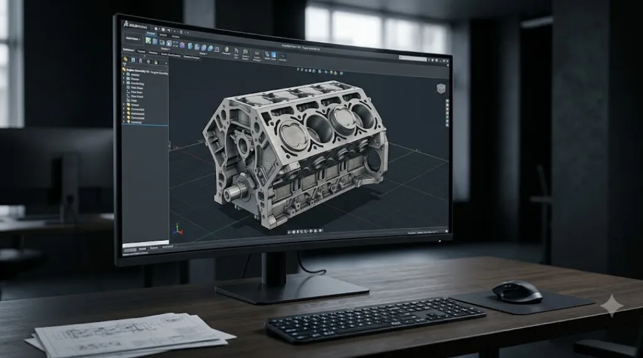The height and width of the screenshot is (358, 643).
Task: Select the gear-like configuration icon in the panel row
Action: coord(148,62)
